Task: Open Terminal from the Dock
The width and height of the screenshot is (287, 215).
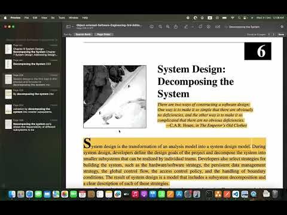Action: [209, 194]
